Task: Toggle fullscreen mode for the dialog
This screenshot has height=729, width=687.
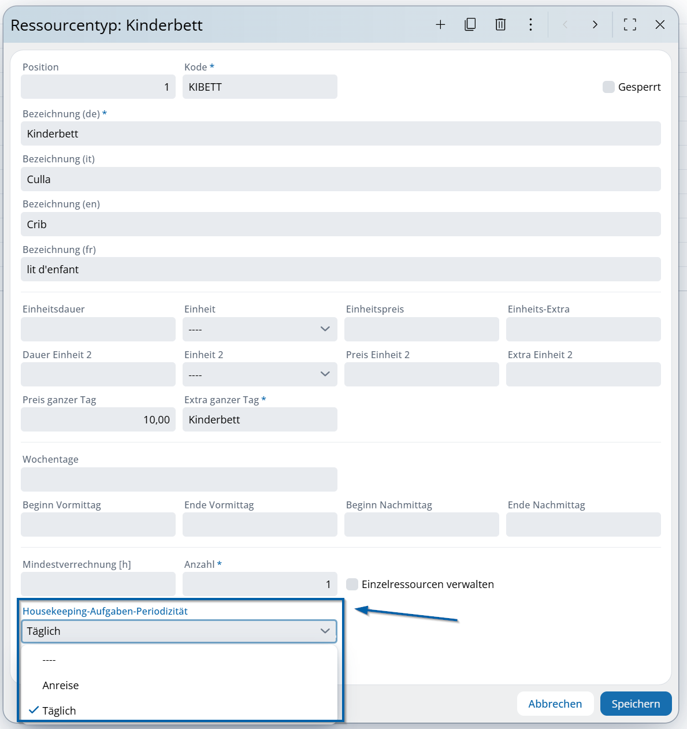Action: [630, 25]
